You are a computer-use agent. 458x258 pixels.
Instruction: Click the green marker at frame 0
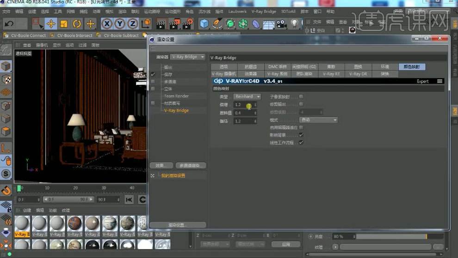[x=19, y=189]
